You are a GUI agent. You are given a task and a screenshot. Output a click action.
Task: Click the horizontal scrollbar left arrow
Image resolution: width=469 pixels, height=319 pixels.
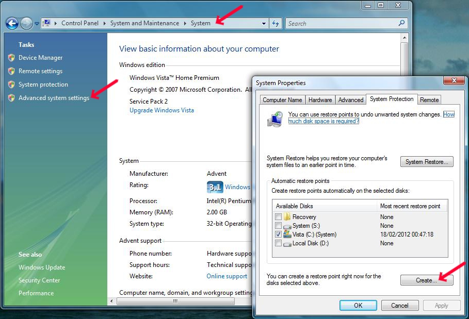[x=111, y=301]
